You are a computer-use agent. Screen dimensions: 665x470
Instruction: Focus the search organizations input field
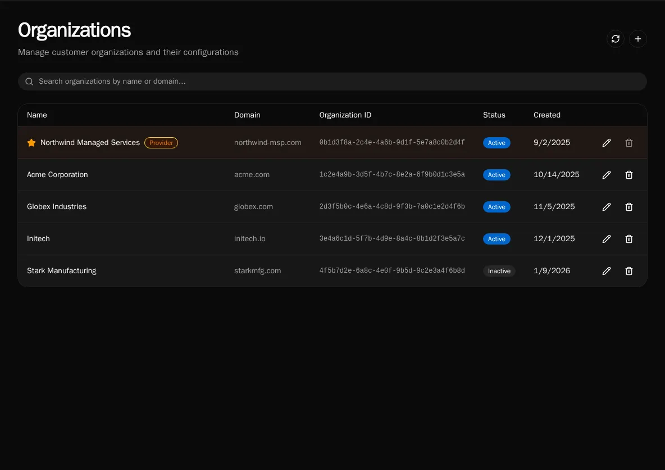tap(332, 82)
